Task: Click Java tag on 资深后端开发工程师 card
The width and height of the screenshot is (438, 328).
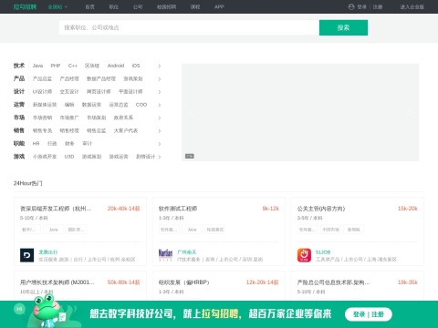Action: (54, 230)
